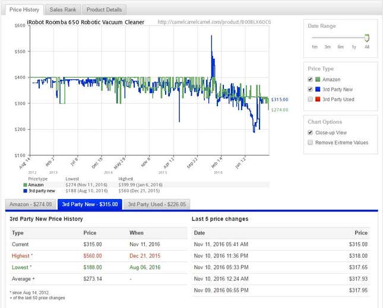Screen dimensions: 383x308
Task: Click the 'Nov 10, 2016 11:36 PM' row
Action: [281, 256]
